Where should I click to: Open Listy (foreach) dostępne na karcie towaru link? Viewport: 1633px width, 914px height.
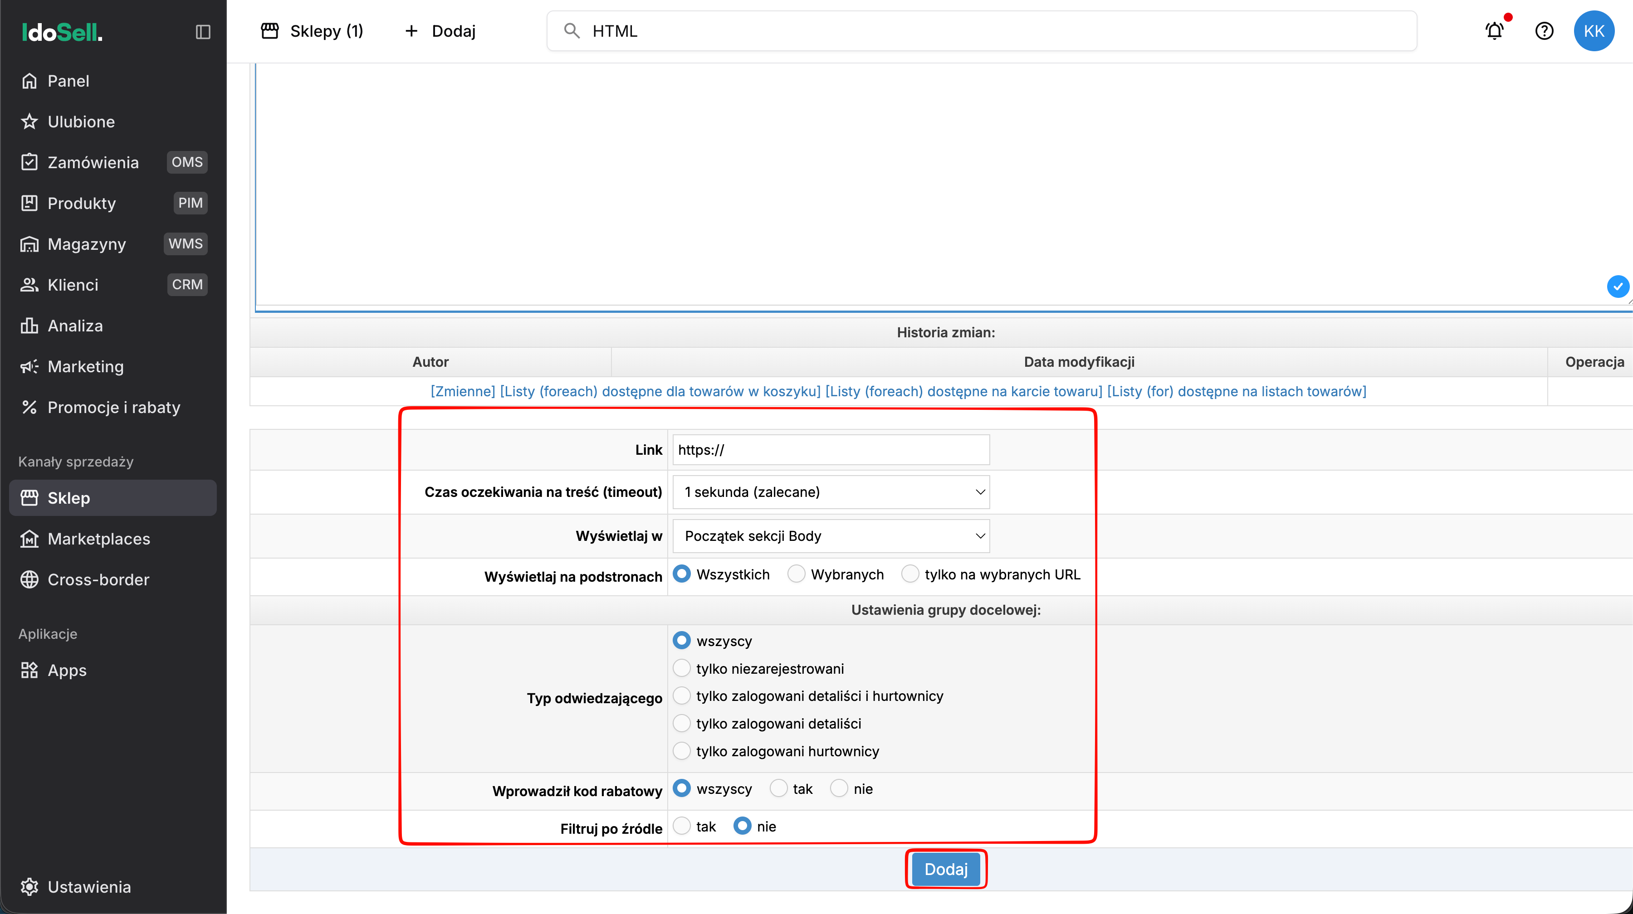click(x=963, y=391)
